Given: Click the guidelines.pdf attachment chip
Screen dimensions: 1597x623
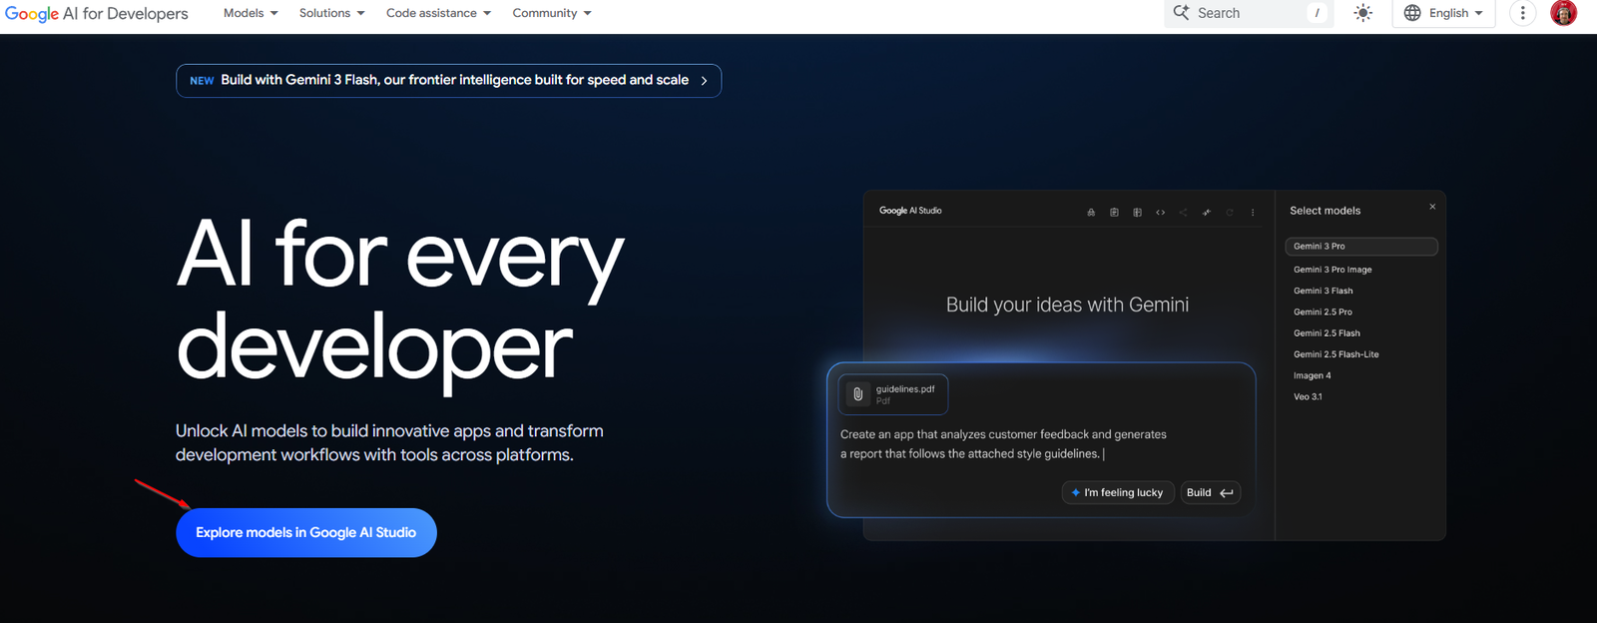Looking at the screenshot, I should click(x=893, y=394).
